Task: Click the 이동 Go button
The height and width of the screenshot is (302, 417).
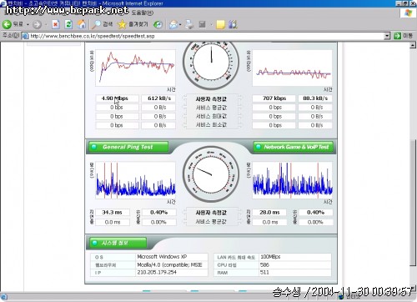Action: coord(403,36)
